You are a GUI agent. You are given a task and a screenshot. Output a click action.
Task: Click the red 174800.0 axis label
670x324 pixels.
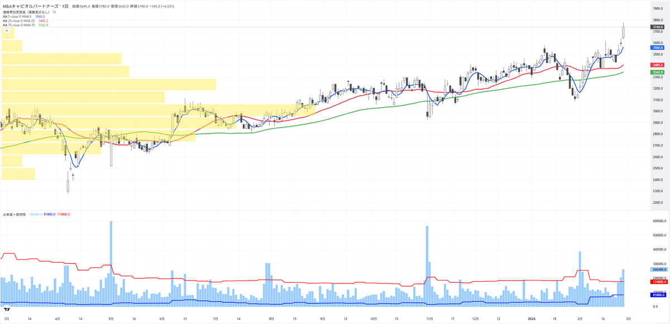pos(658,282)
